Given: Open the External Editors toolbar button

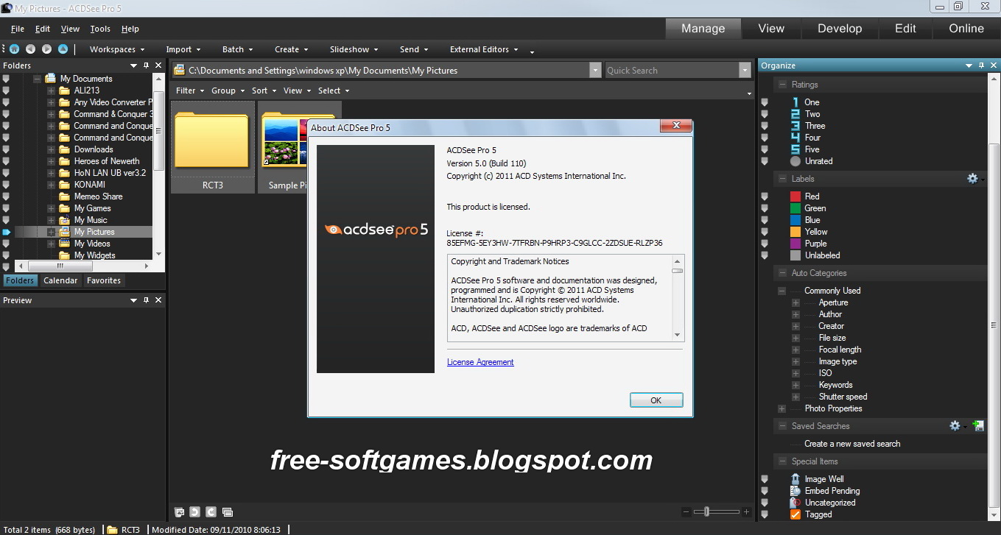Looking at the screenshot, I should 484,49.
